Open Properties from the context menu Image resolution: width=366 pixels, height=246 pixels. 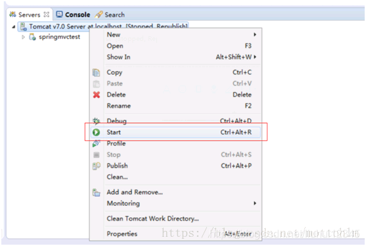175,234
